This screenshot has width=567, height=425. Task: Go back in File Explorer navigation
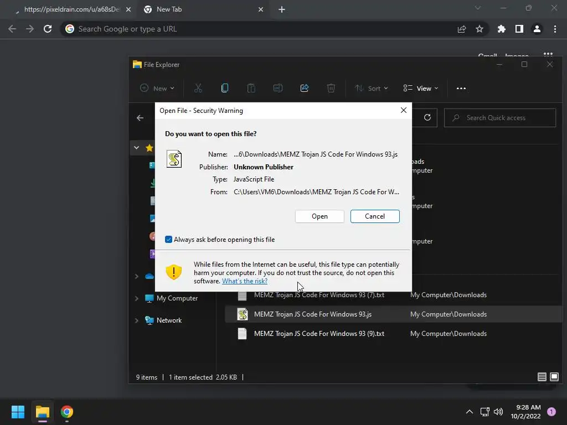(x=140, y=118)
